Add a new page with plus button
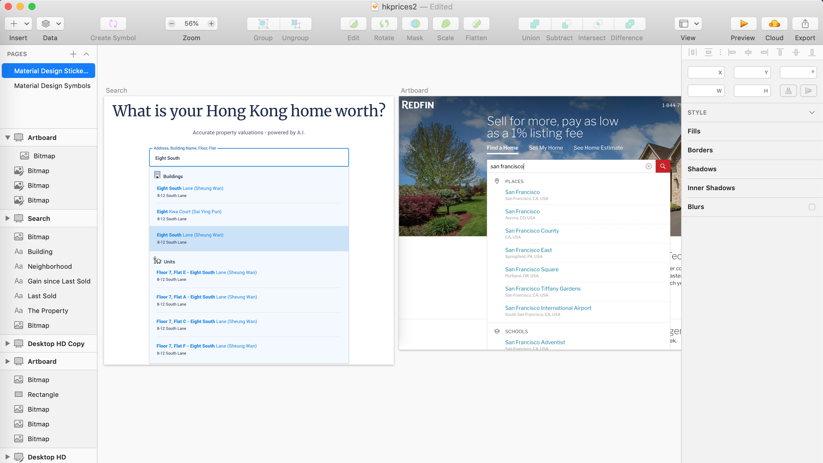Viewport: 823px width, 463px height. tap(73, 54)
